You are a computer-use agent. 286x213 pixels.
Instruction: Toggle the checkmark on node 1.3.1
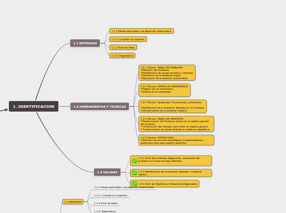[135, 161]
